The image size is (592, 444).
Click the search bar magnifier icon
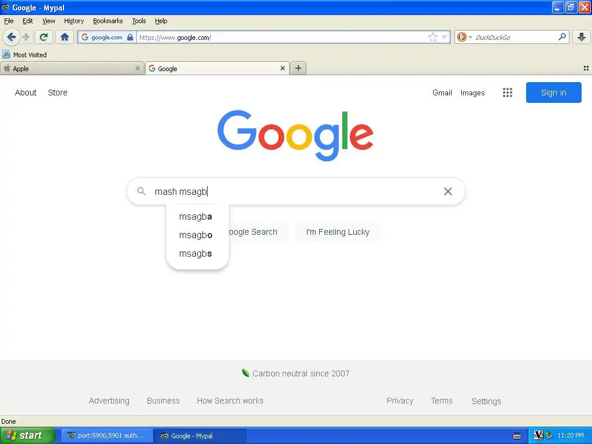click(x=562, y=37)
